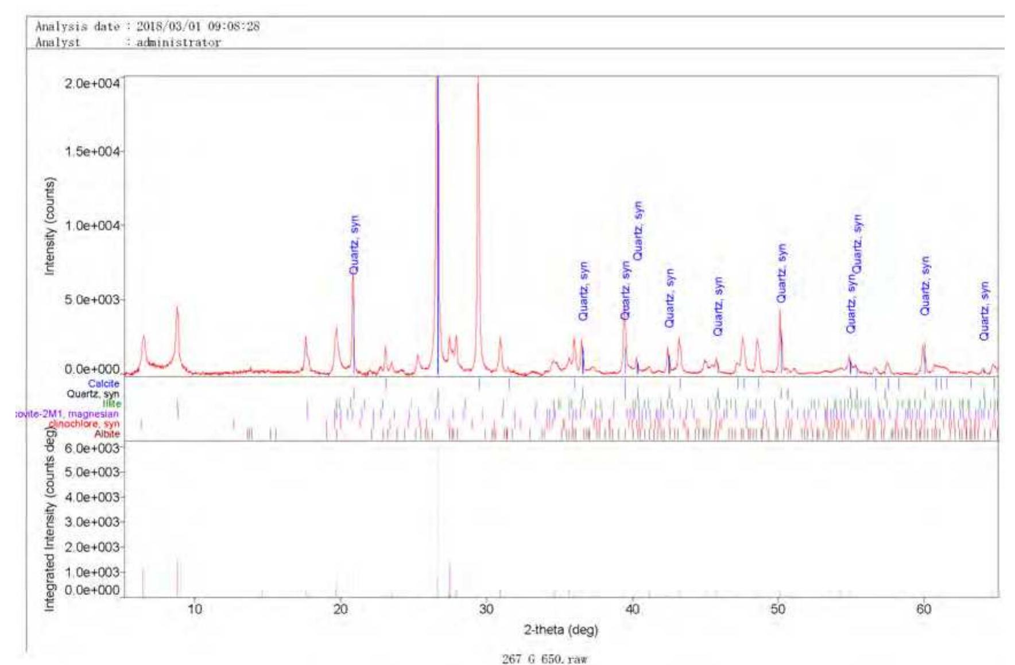Click the Analysis date timestamp text

coord(197,26)
